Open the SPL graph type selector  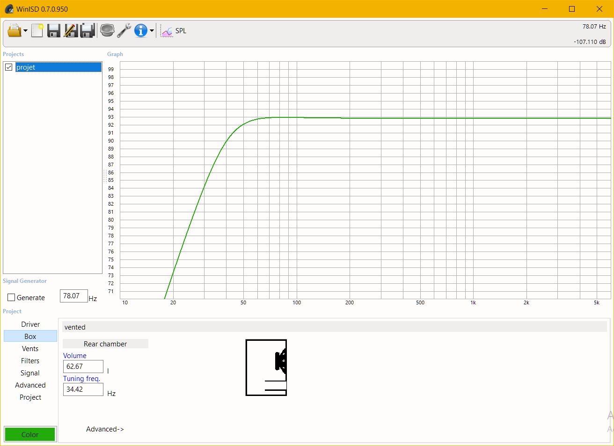[174, 31]
